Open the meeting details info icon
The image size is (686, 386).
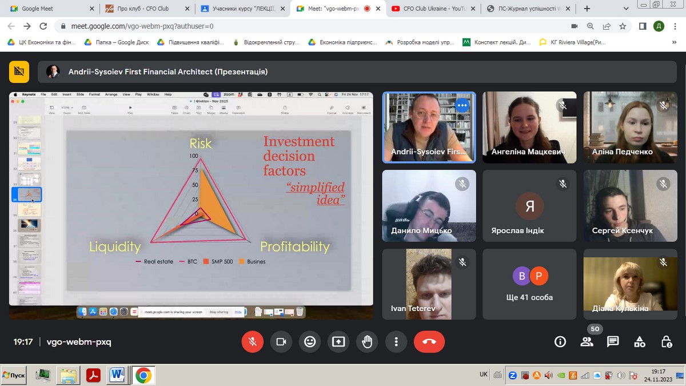560,341
